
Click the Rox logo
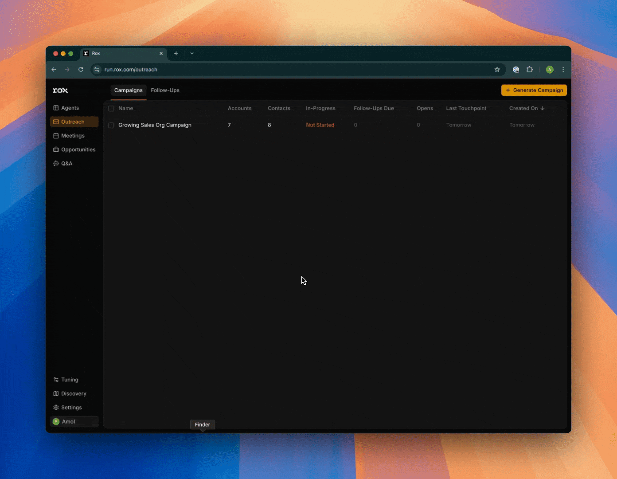(60, 90)
